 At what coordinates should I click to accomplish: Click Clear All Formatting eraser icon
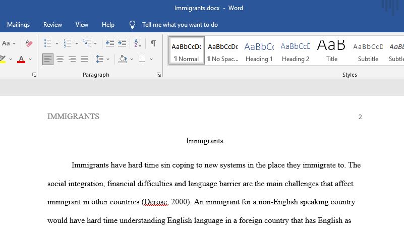[29, 43]
